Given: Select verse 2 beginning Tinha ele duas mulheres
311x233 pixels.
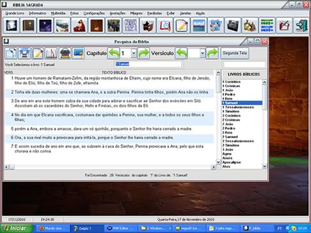Looking at the screenshot, I should click(x=109, y=92).
